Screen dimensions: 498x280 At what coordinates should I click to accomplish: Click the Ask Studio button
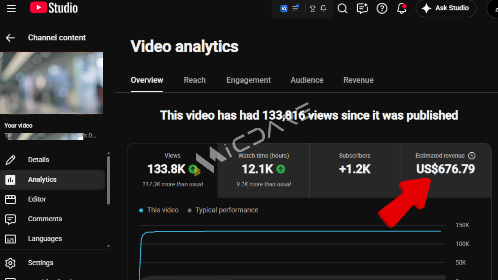[x=446, y=8]
